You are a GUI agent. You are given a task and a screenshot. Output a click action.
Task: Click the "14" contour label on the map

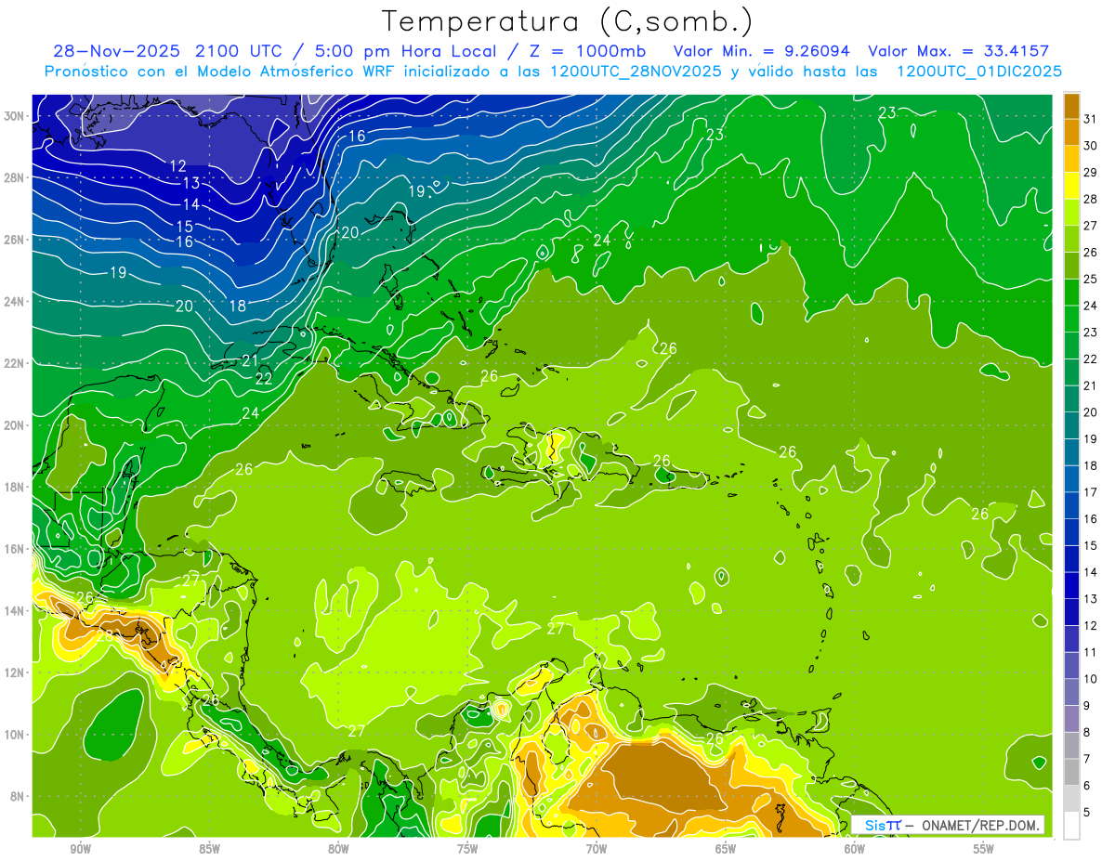(x=190, y=204)
